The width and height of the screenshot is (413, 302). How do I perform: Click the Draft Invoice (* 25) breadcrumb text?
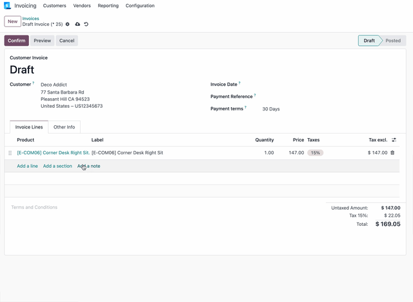[43, 25]
